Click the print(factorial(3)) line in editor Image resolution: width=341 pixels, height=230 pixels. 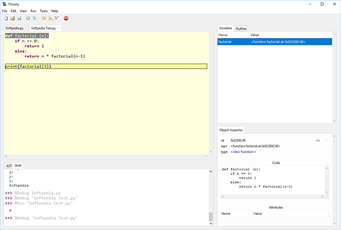(28, 66)
